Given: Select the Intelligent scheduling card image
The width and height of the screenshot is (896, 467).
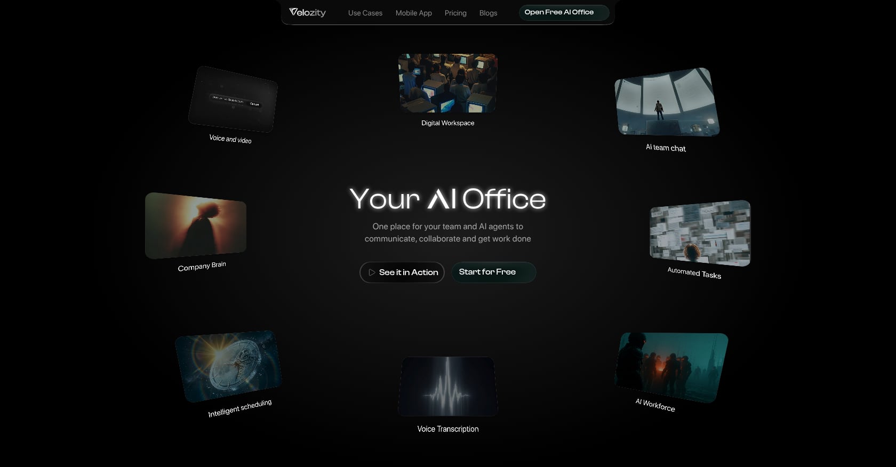Looking at the screenshot, I should pos(228,366).
